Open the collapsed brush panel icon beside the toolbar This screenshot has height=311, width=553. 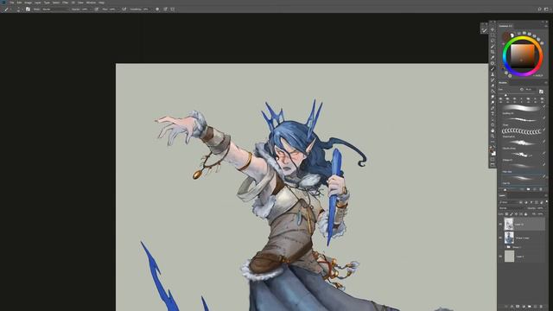[x=484, y=31]
